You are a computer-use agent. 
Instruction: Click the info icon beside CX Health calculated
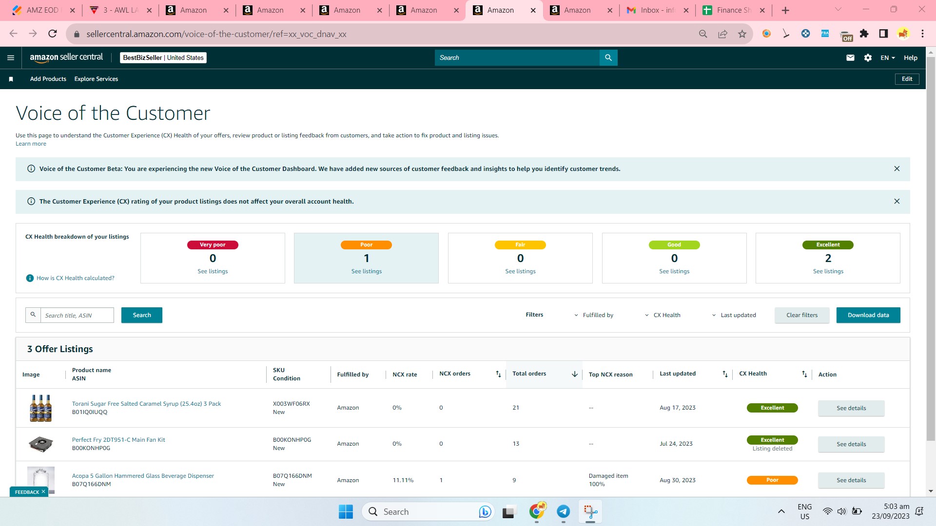(x=30, y=278)
